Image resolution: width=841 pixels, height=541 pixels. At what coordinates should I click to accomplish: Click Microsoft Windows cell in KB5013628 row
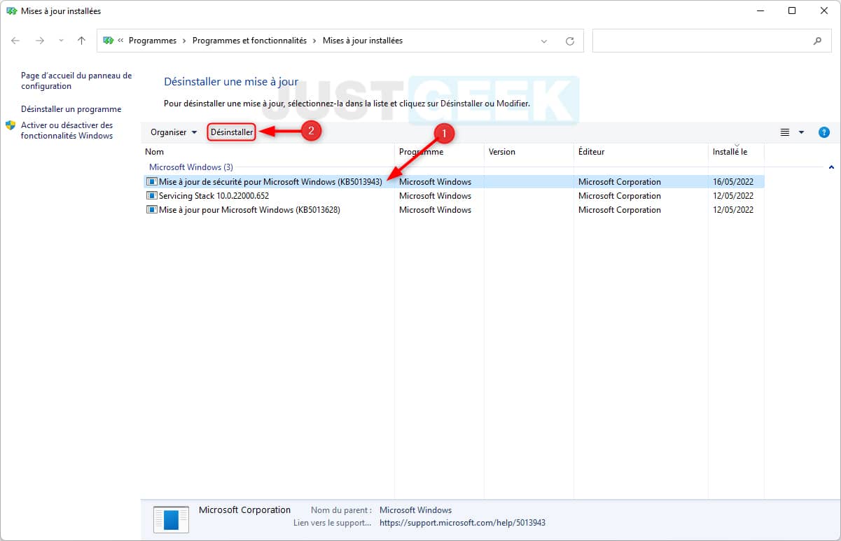tap(435, 210)
